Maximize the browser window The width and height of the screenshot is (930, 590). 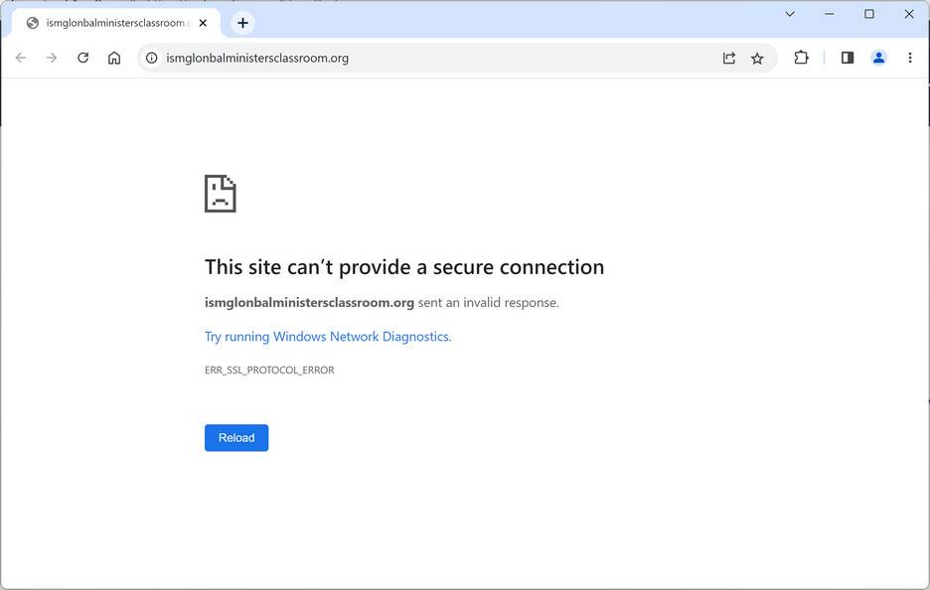869,14
